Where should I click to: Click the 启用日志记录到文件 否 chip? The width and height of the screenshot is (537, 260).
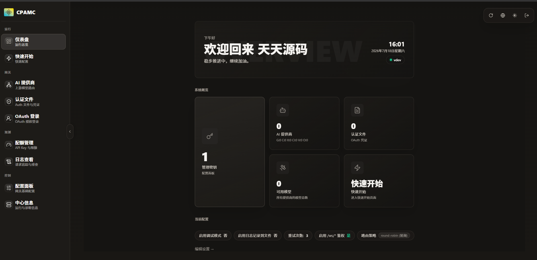(x=258, y=236)
